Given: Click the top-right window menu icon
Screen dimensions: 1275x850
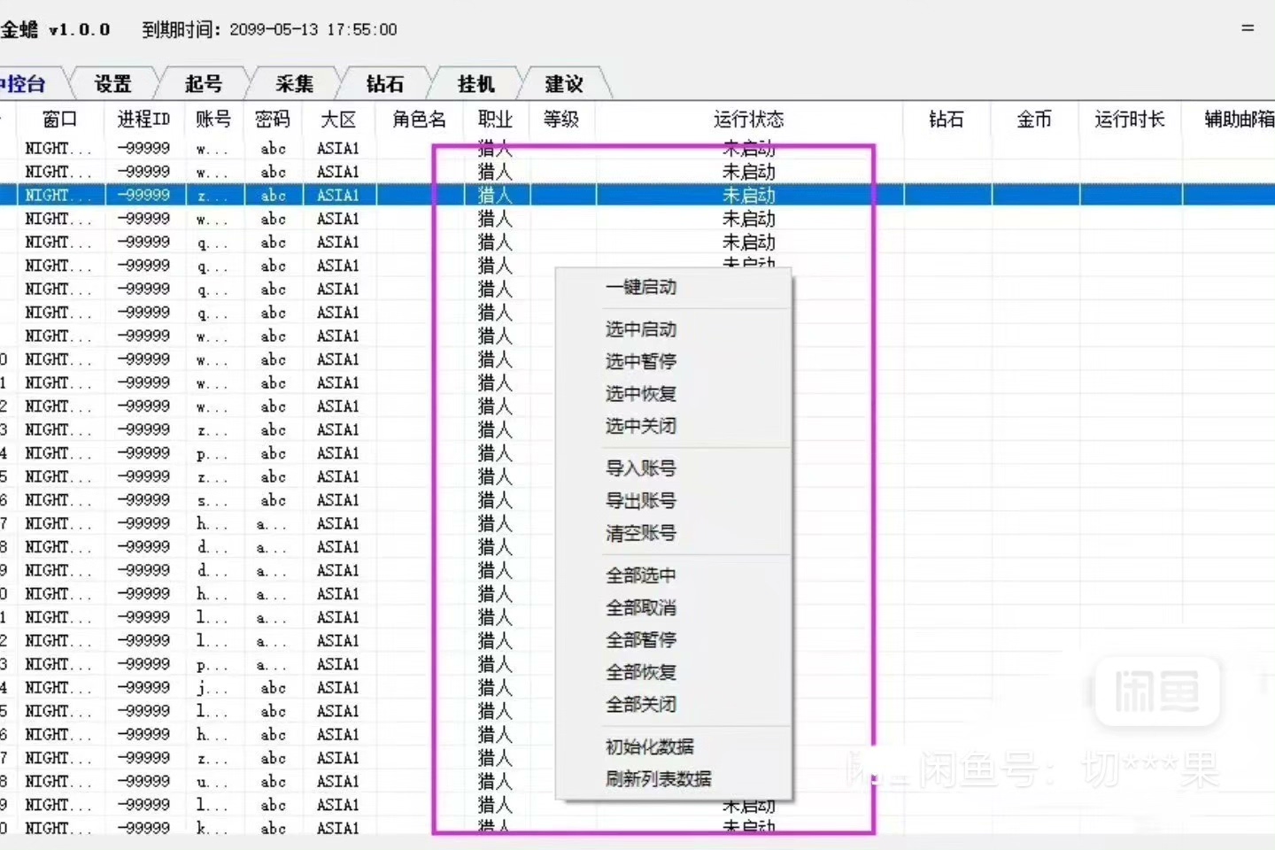Looking at the screenshot, I should tap(1248, 28).
